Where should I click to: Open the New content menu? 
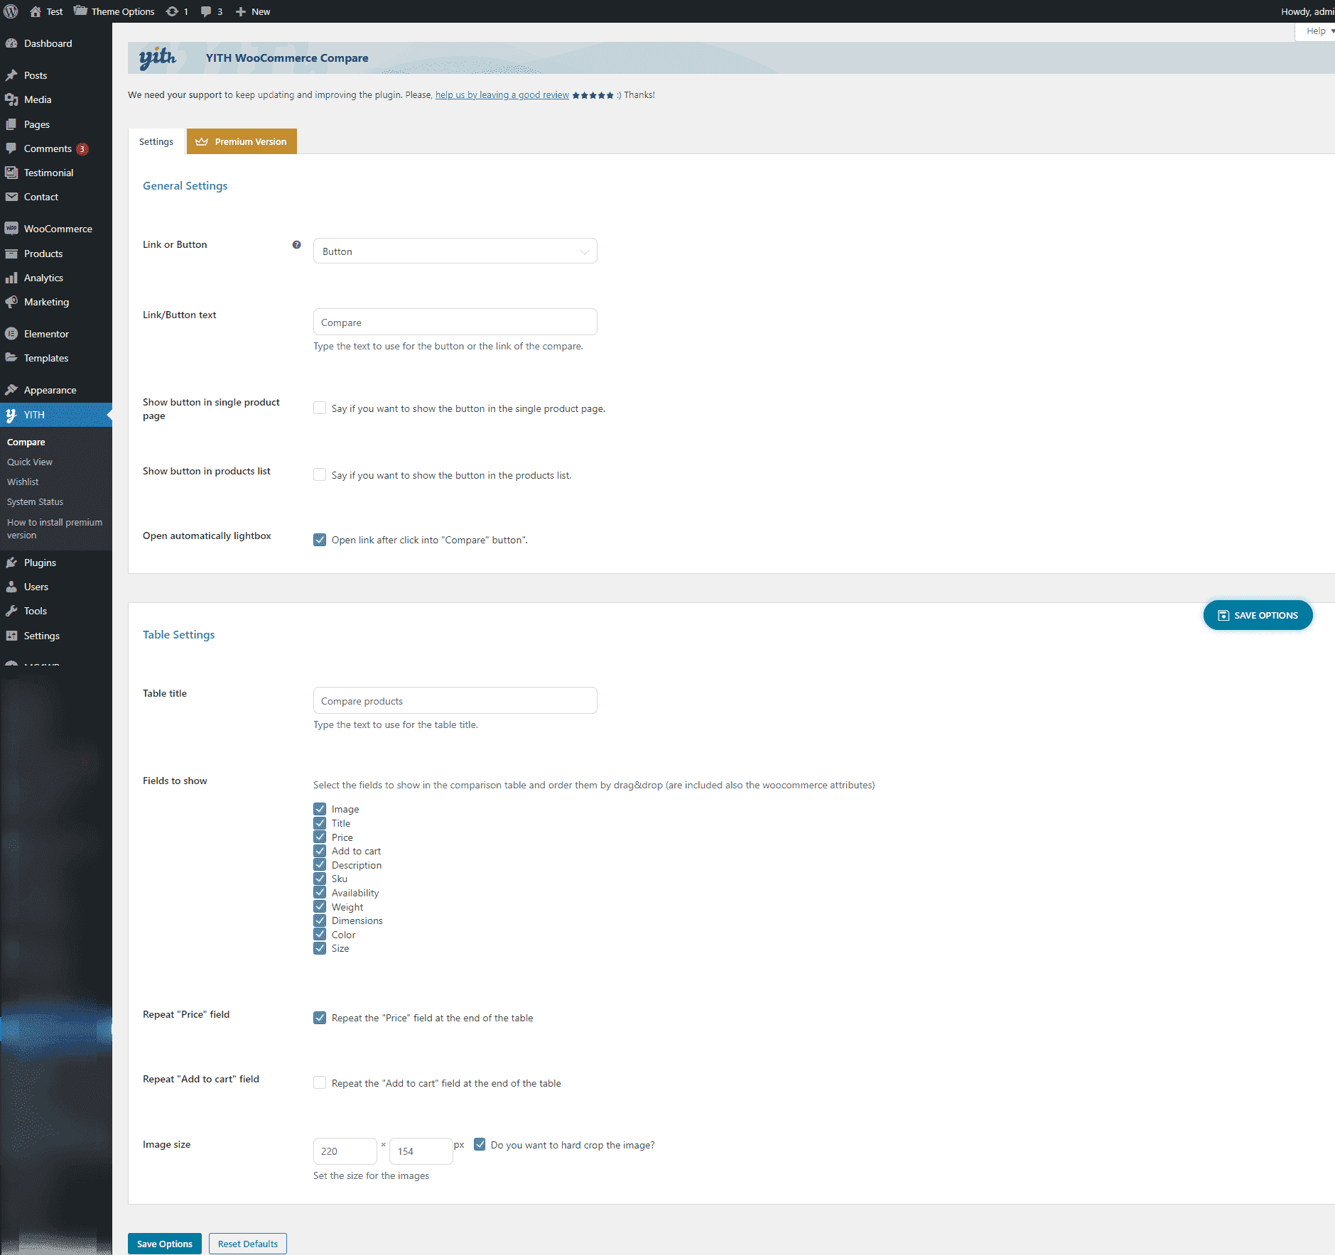[x=253, y=11]
